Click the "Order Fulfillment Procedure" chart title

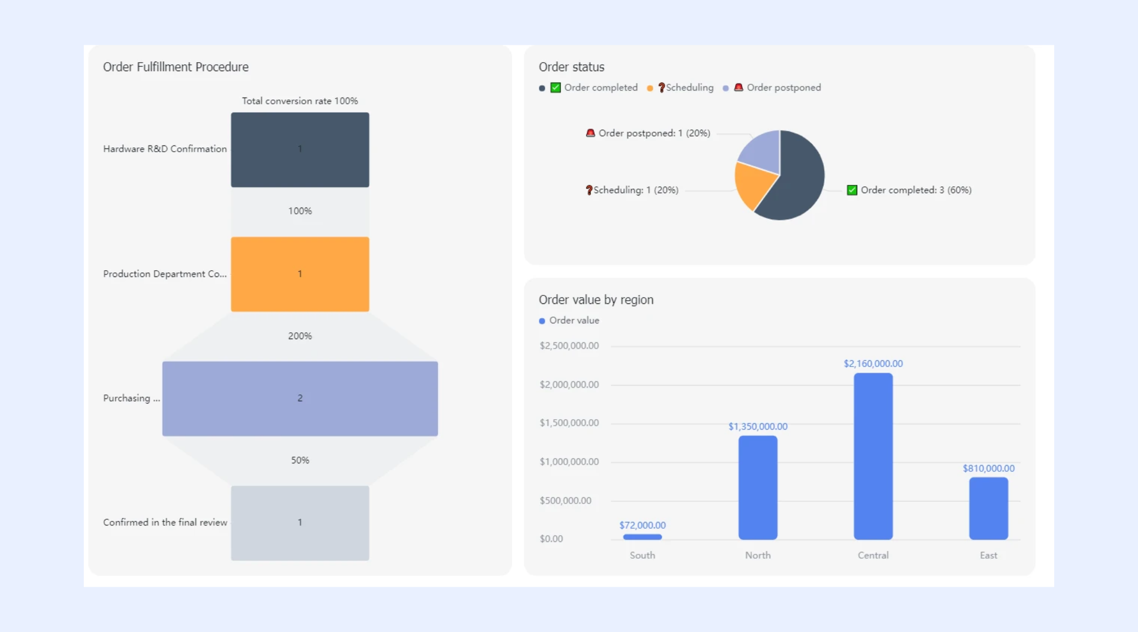point(175,67)
